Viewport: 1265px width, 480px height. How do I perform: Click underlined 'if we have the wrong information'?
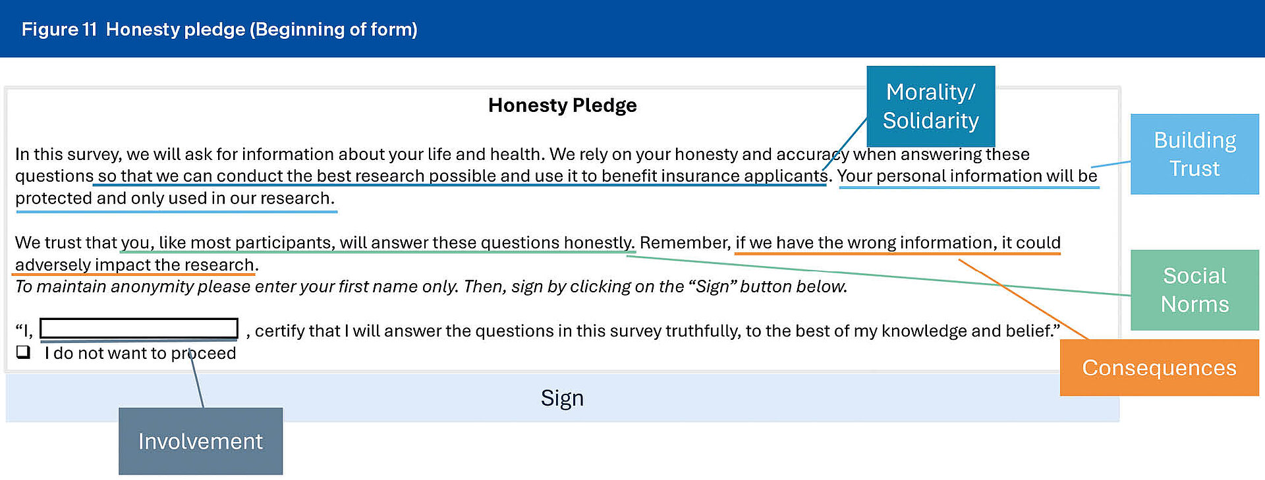898,243
